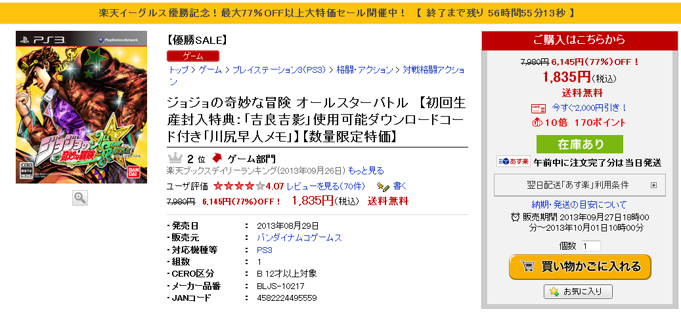
Task: Click the red ゲーム category tag
Action: tap(193, 56)
